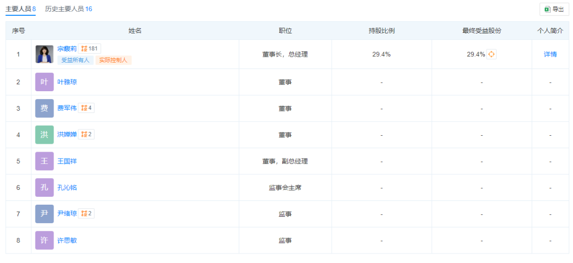Open 尹绪琼's related companies badge
This screenshot has height=263, width=573.
pos(86,214)
